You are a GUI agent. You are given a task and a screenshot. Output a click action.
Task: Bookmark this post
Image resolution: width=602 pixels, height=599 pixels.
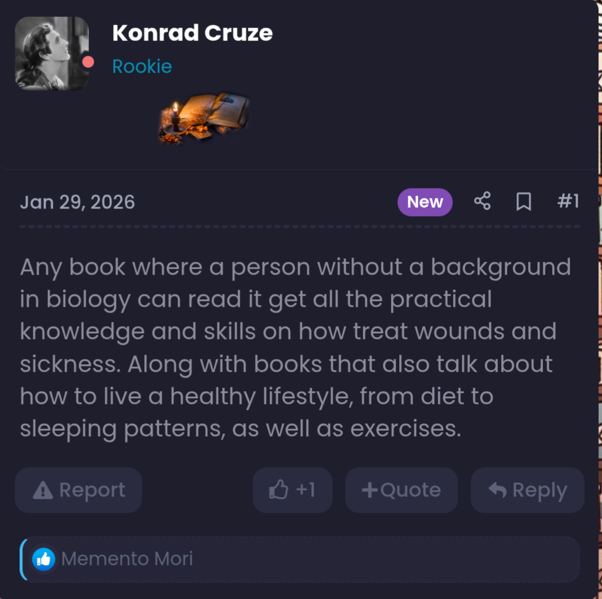[x=523, y=202]
